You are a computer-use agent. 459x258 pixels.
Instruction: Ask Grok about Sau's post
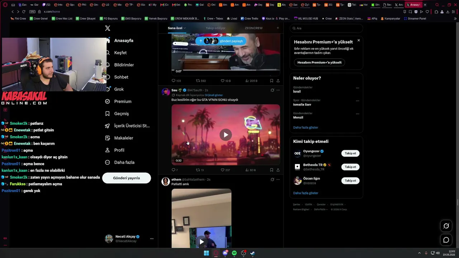tap(272, 90)
